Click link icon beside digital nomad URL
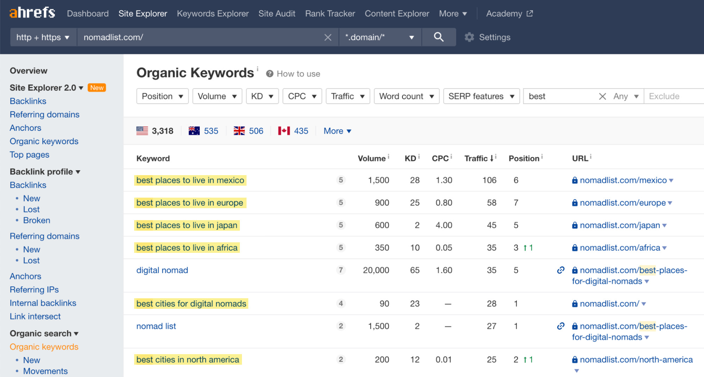 [561, 270]
